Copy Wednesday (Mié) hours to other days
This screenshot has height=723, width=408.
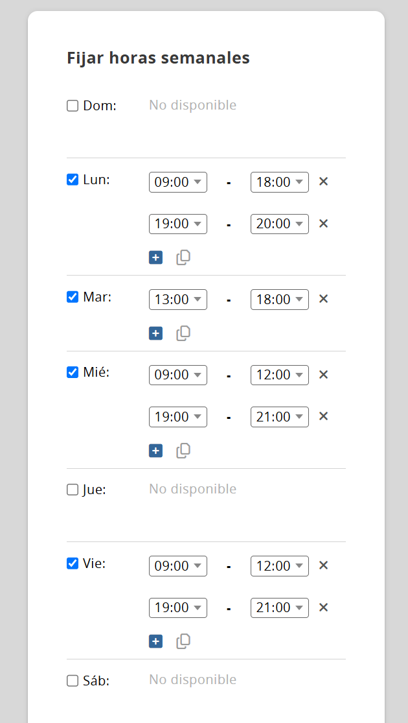183,450
